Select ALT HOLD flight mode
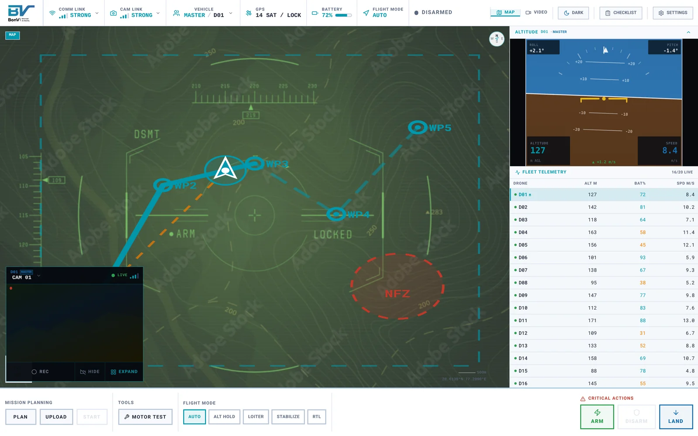The width and height of the screenshot is (698, 436). tap(224, 417)
